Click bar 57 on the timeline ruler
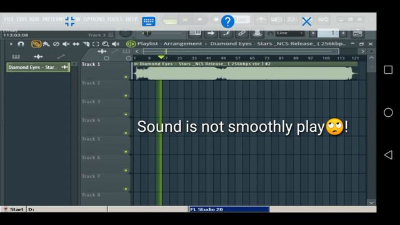 pyautogui.click(x=237, y=58)
